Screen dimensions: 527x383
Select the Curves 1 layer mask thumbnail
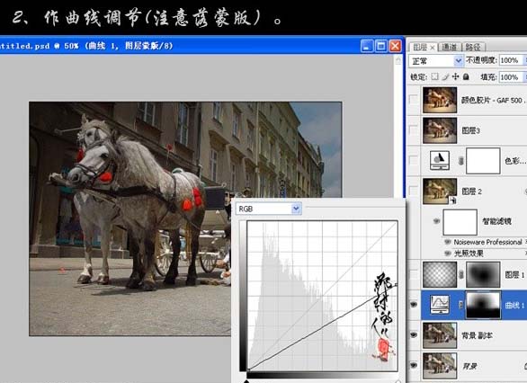[x=483, y=305]
